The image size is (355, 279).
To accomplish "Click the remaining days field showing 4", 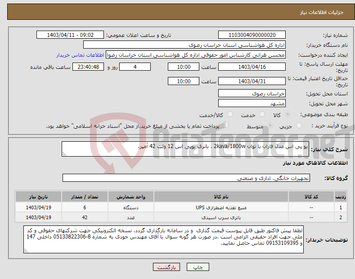I will pos(135,67).
